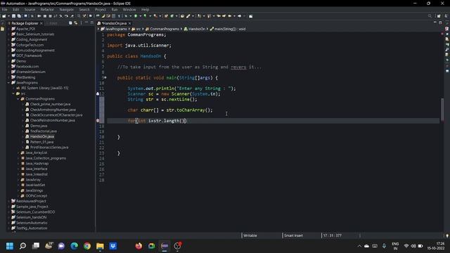This screenshot has height=253, width=450.
Task: Open the New file dropdown arrow
Action: pos(8,16)
